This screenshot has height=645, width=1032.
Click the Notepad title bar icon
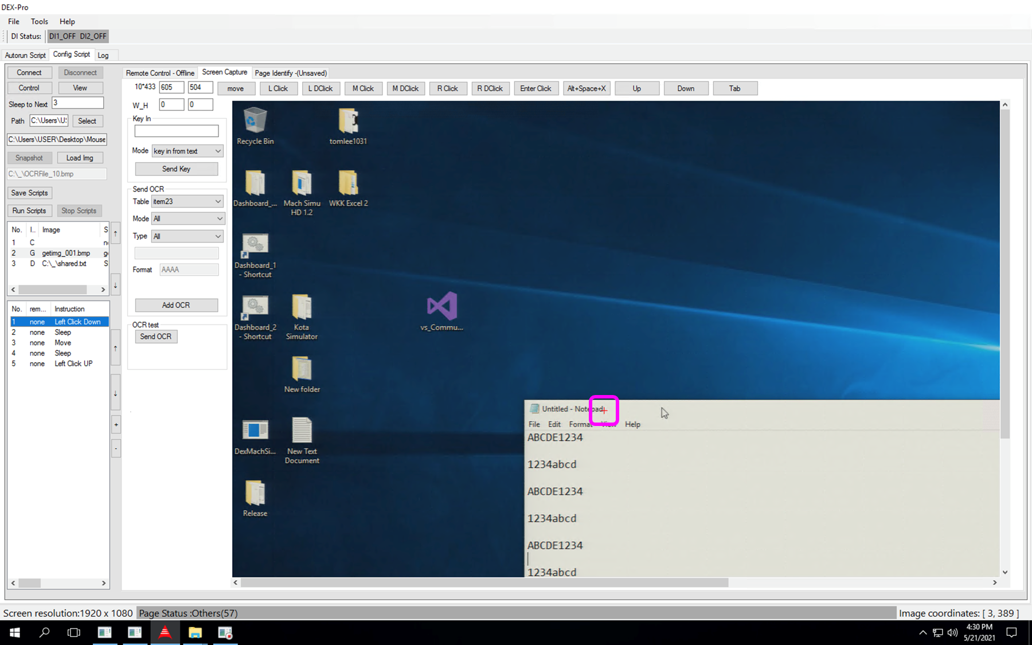click(534, 409)
